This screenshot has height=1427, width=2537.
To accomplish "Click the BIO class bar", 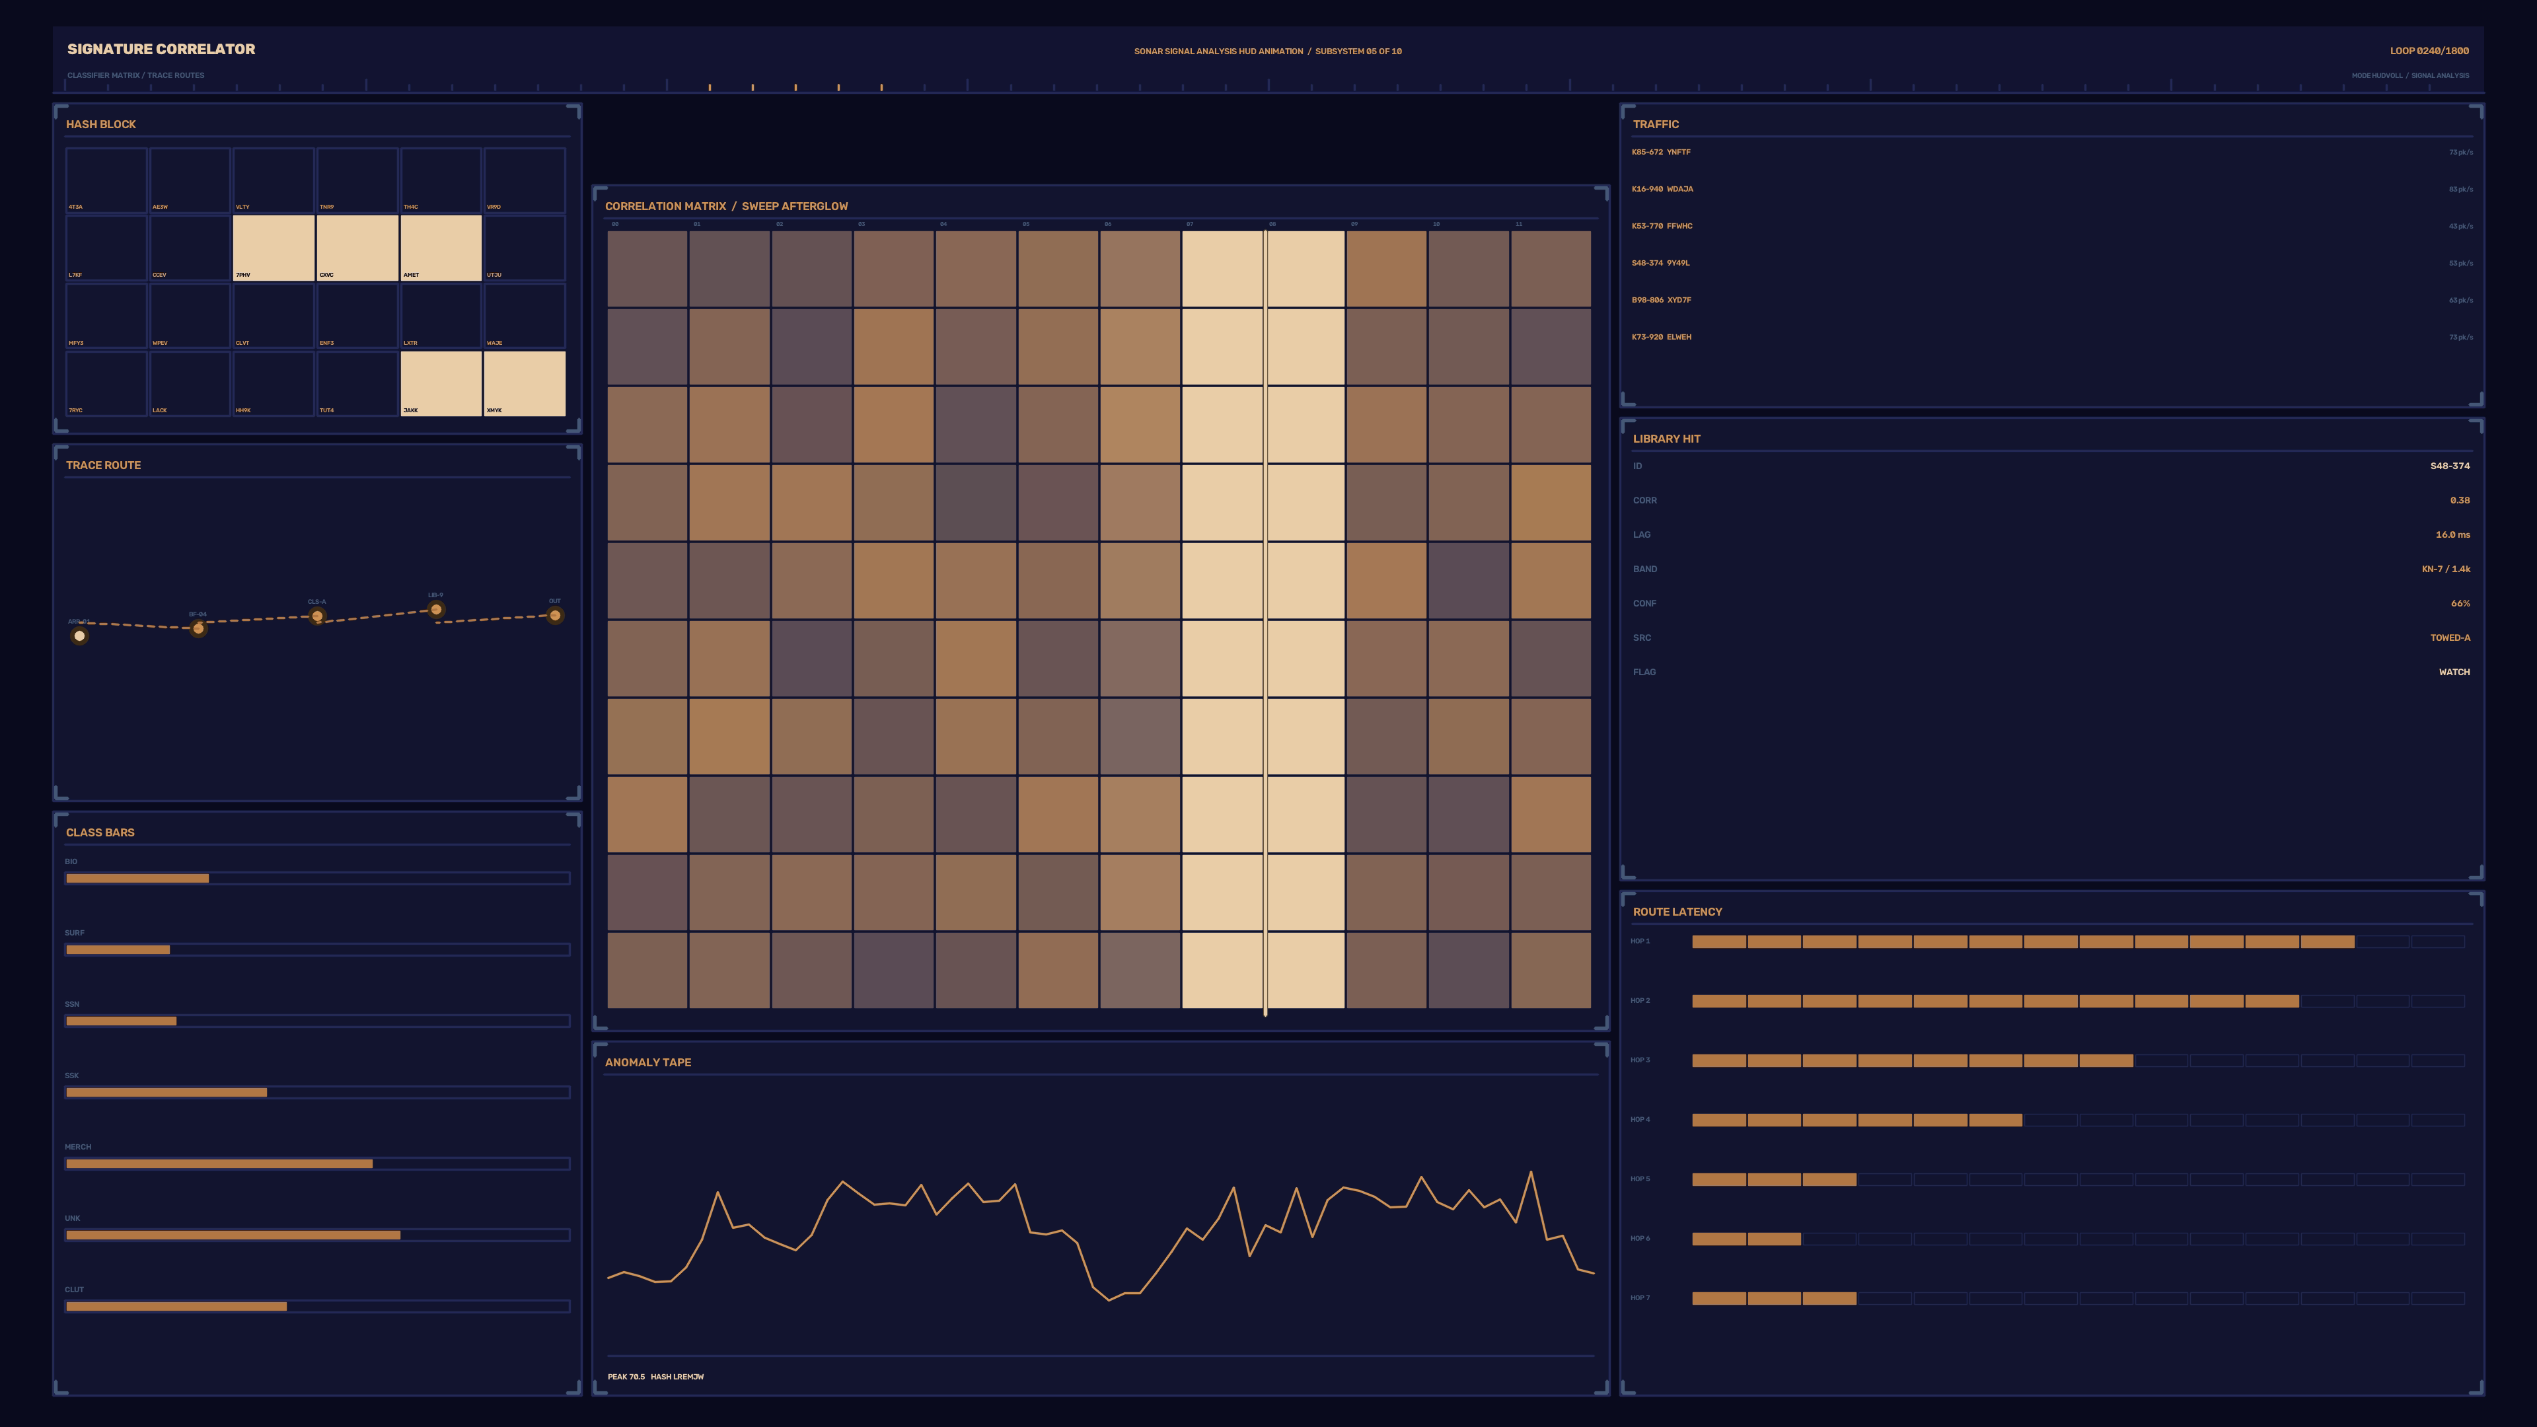I will click(317, 879).
